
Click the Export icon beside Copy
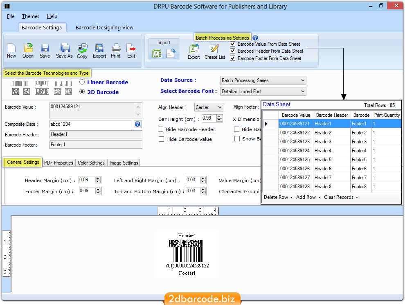(99, 48)
